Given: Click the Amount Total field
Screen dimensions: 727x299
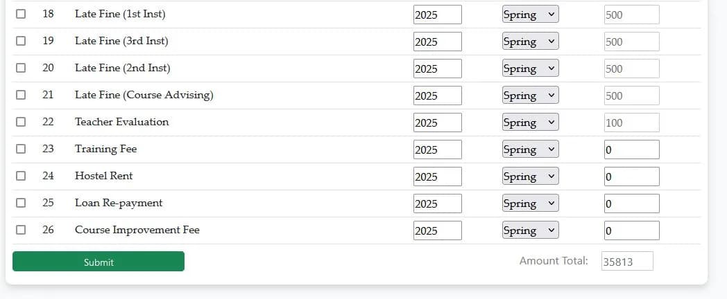Looking at the screenshot, I should [x=627, y=261].
